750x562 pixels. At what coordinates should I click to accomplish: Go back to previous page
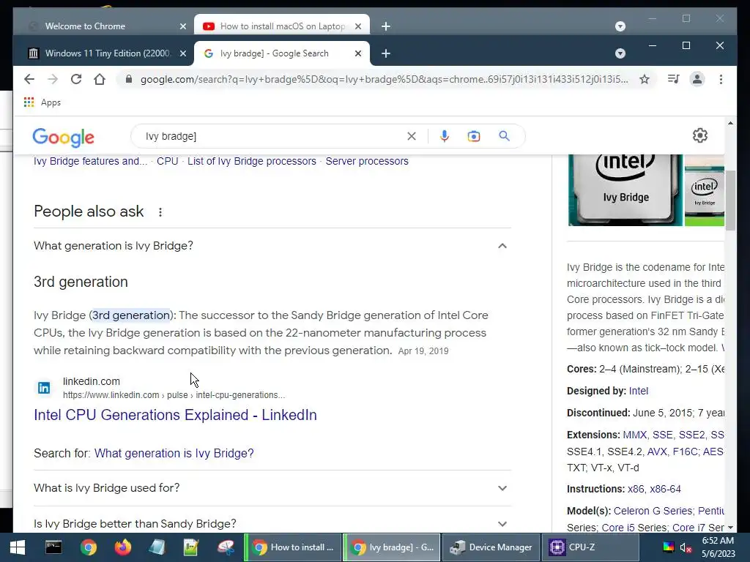click(x=29, y=79)
